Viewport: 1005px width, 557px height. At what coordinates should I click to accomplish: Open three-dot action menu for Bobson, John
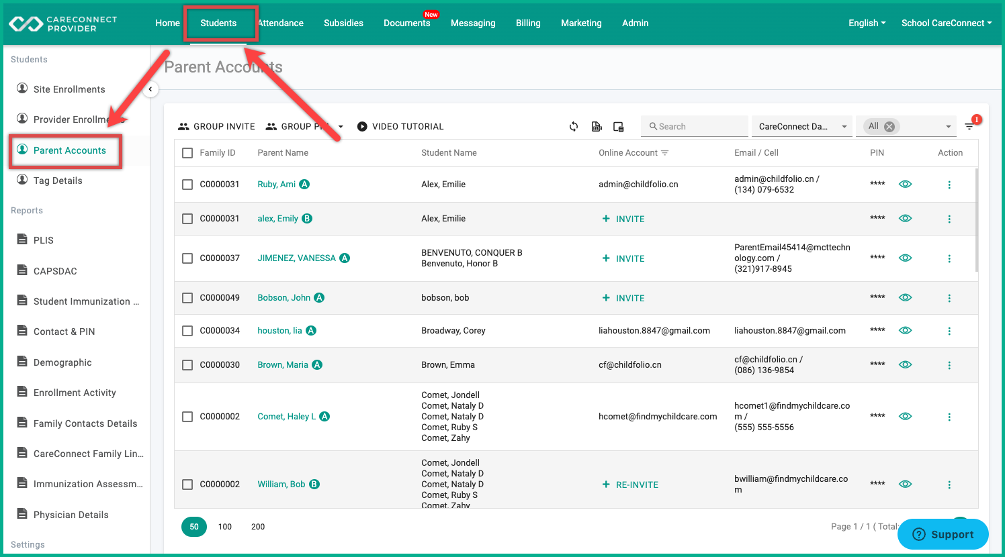tap(949, 298)
